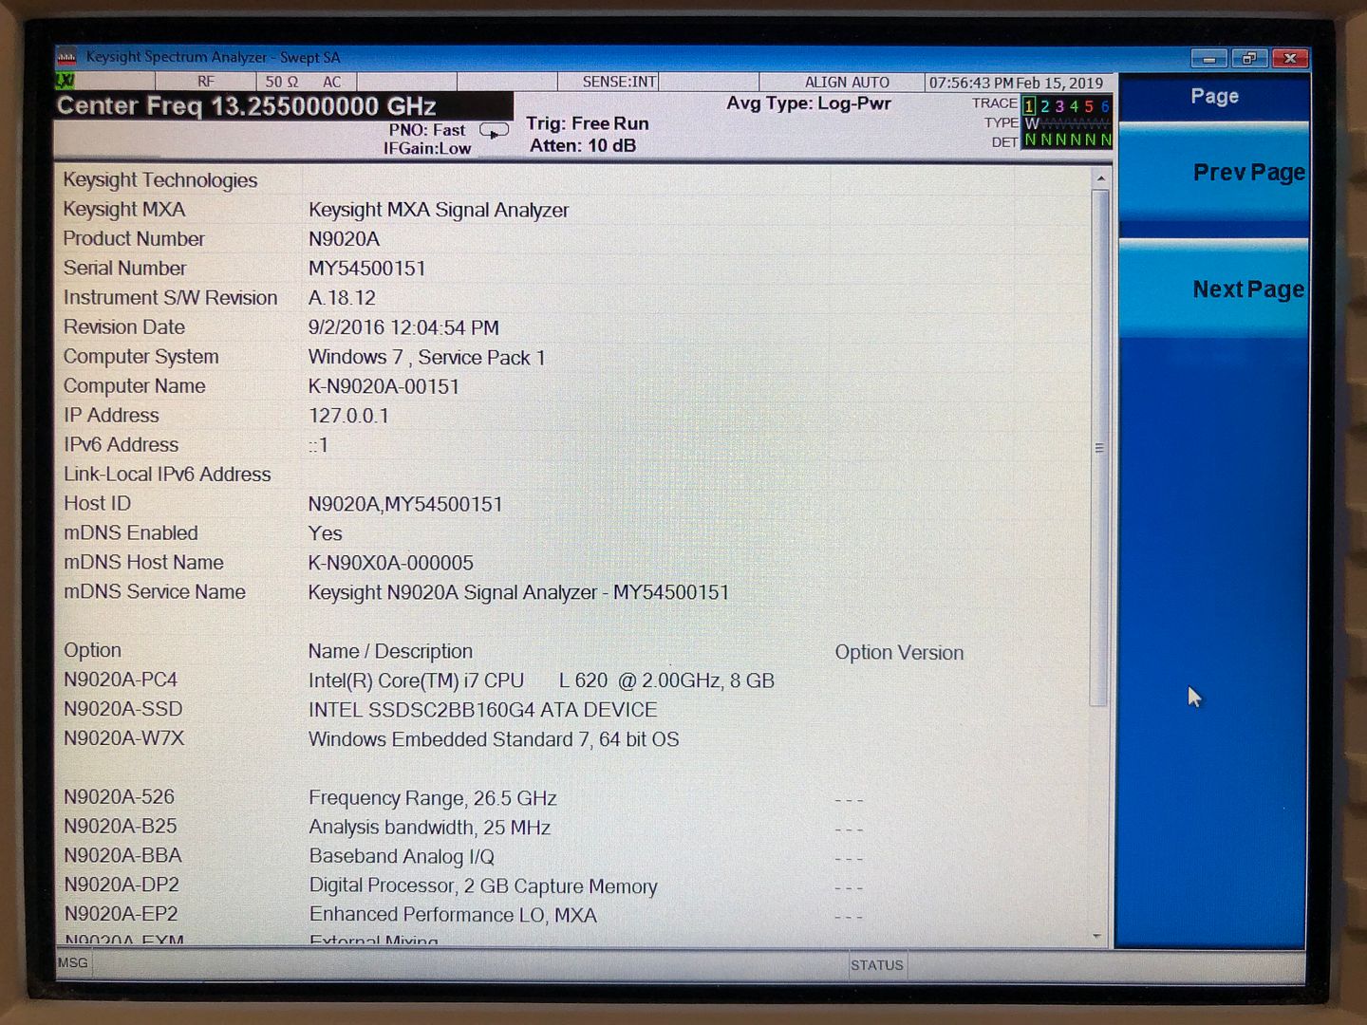
Task: Select the N9020A-PC4 option row
Action: pos(419,680)
